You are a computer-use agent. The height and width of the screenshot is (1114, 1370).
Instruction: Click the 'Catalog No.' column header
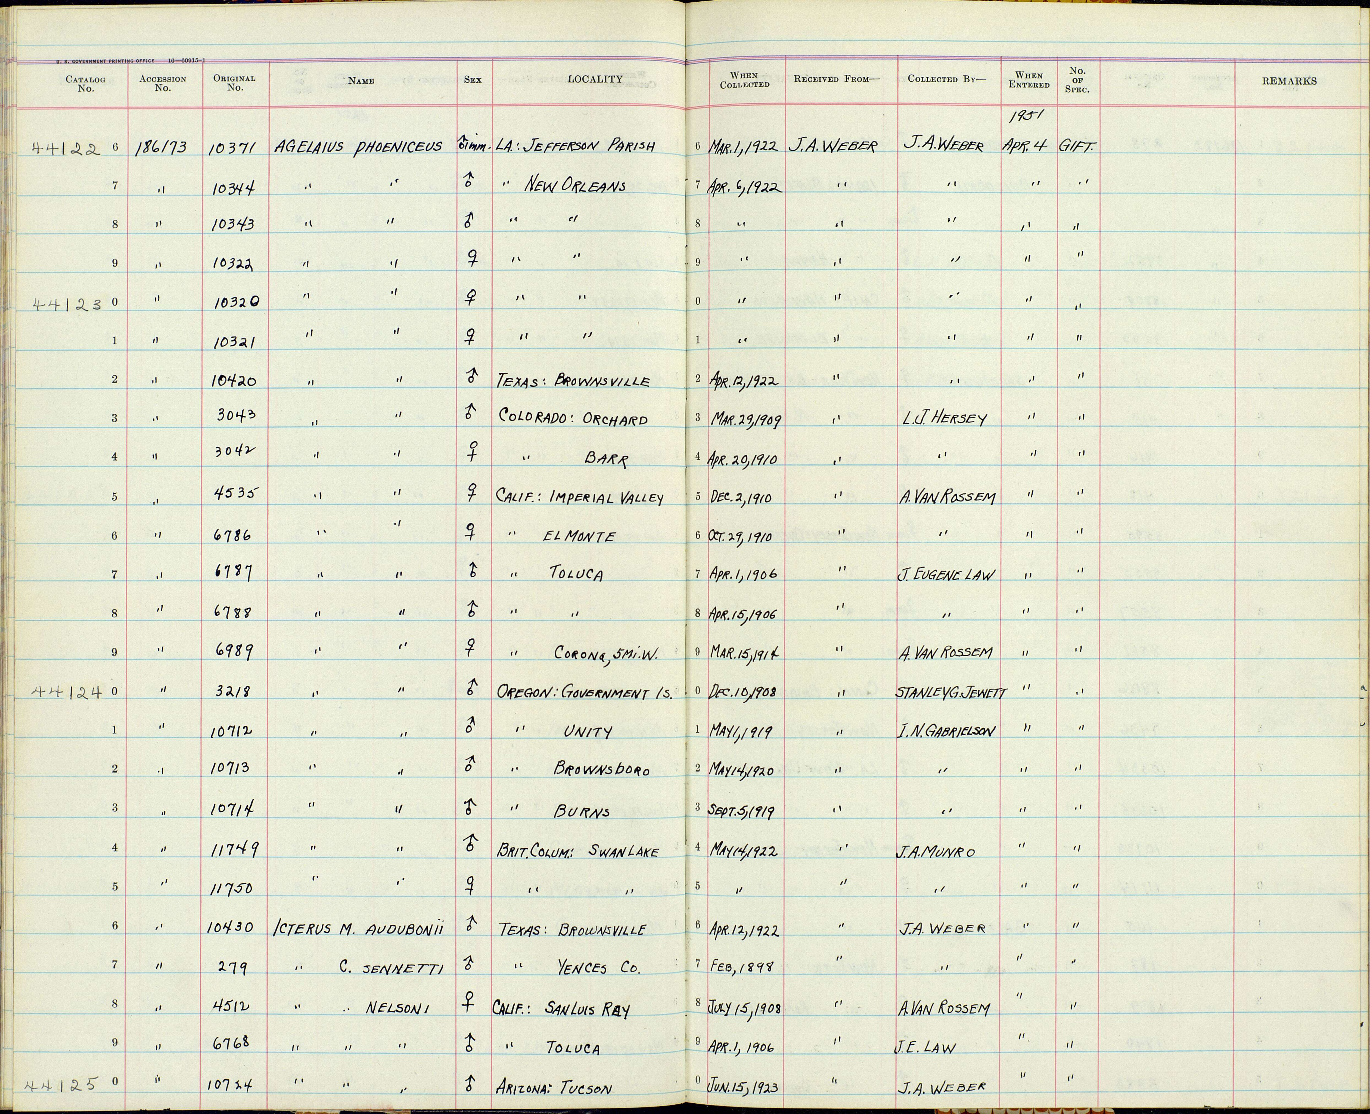point(85,84)
